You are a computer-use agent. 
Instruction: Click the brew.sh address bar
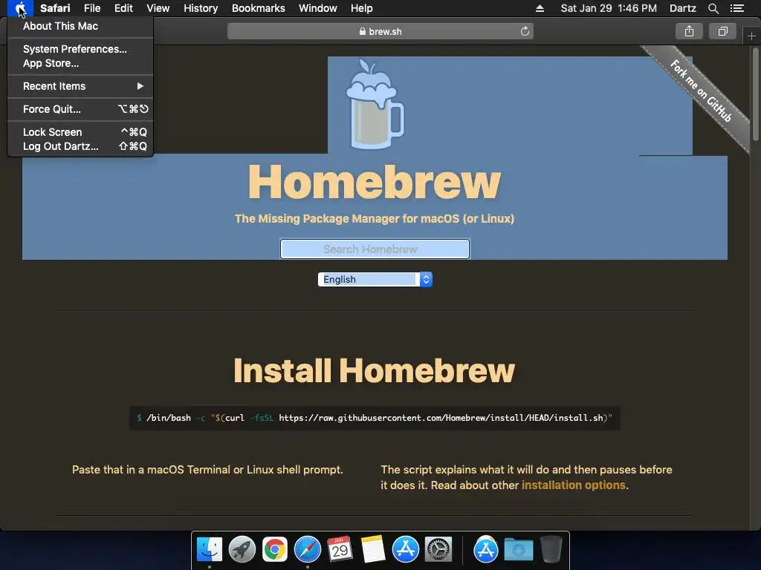(380, 31)
